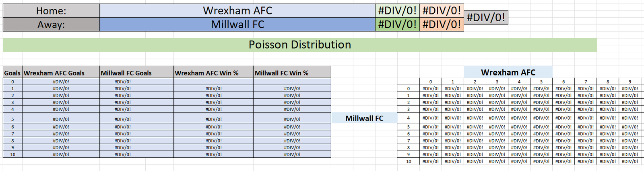Viewport: 644px width, 171px height.
Task: Select Wrexham AFC Goals cell for 5 goals
Action: click(61, 119)
